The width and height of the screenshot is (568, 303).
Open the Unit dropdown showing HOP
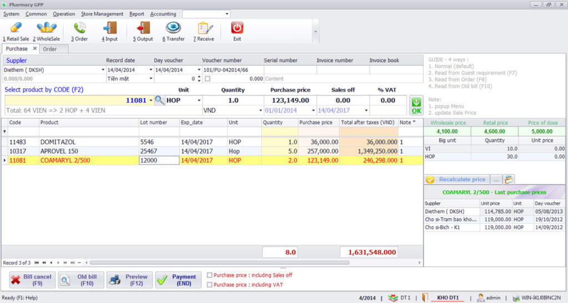click(199, 100)
